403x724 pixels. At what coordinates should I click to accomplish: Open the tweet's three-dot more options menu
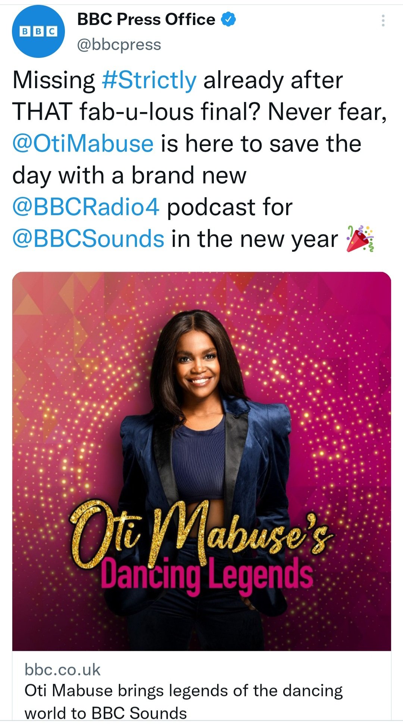tap(383, 21)
